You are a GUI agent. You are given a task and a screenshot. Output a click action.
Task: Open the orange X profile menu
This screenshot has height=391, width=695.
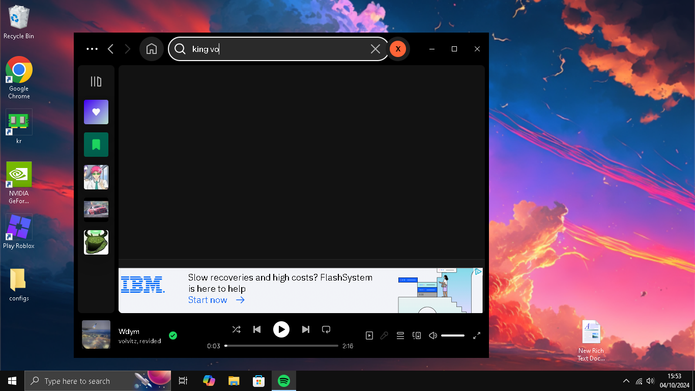pos(398,49)
